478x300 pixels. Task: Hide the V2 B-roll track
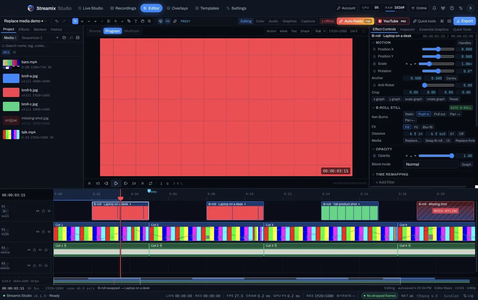click(49, 211)
